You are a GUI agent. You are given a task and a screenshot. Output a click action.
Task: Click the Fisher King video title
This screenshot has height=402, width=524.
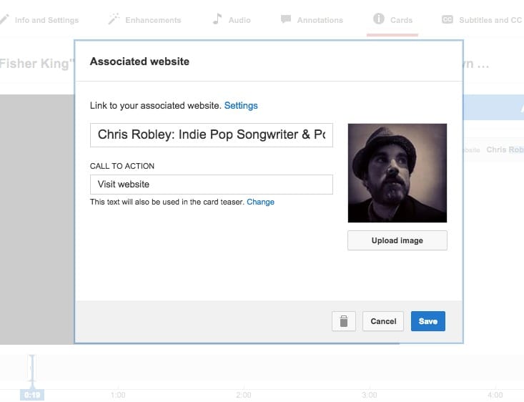click(36, 64)
